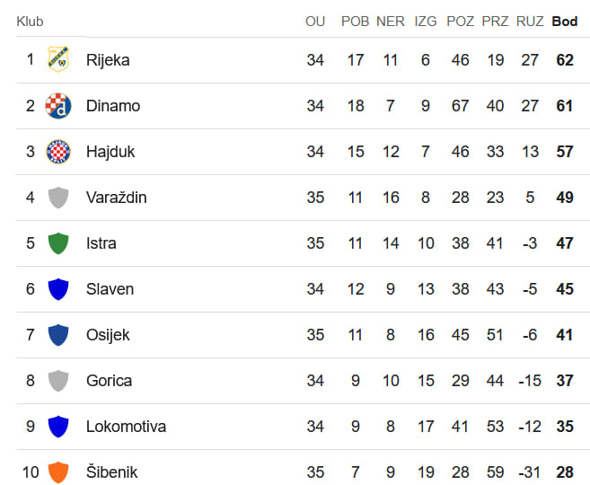The height and width of the screenshot is (485, 590).
Task: Click the RUZ column header
Action: point(530,22)
